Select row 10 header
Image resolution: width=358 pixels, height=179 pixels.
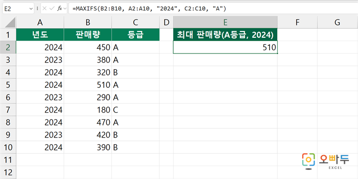[x=8, y=147]
